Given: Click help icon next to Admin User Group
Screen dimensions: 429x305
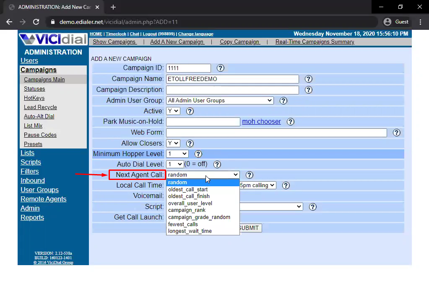Looking at the screenshot, I should click(x=283, y=101).
